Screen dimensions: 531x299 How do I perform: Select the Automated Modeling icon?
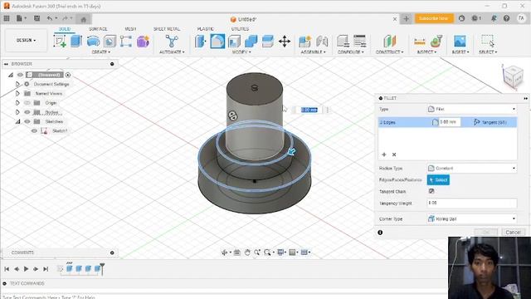172,42
